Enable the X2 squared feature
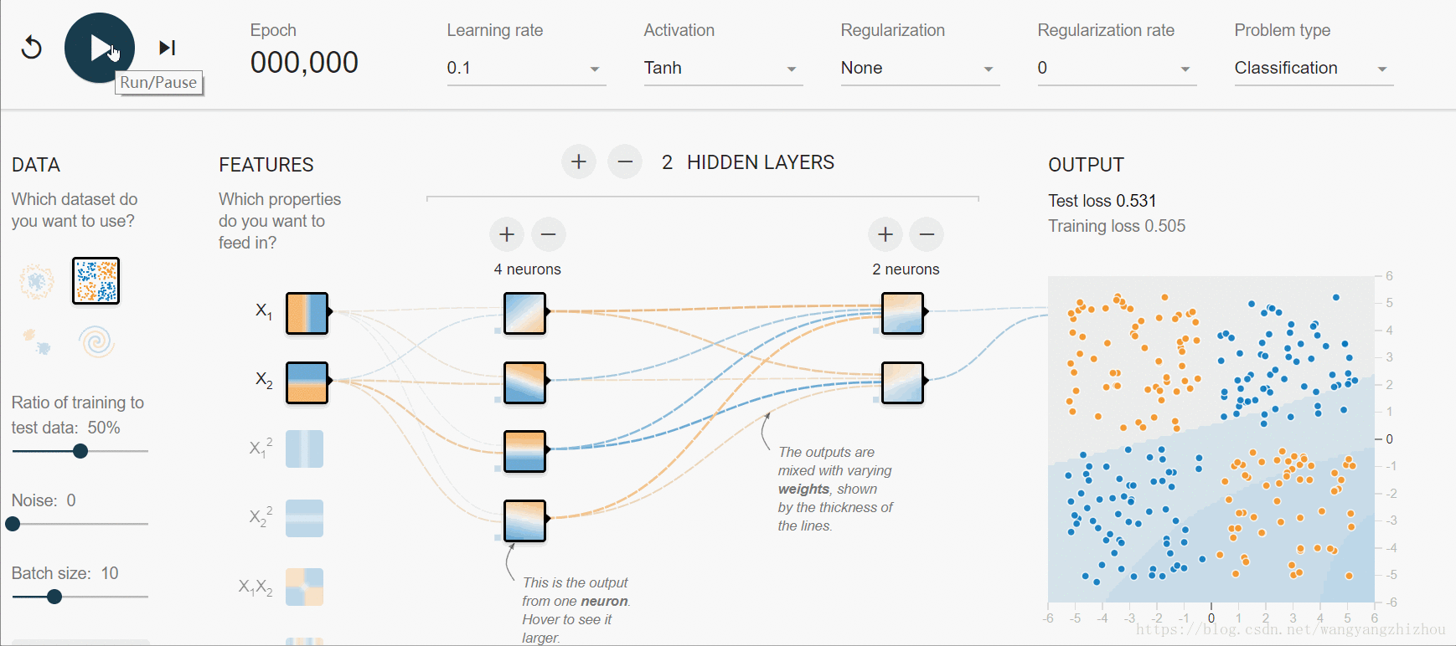This screenshot has width=1456, height=646. (304, 518)
